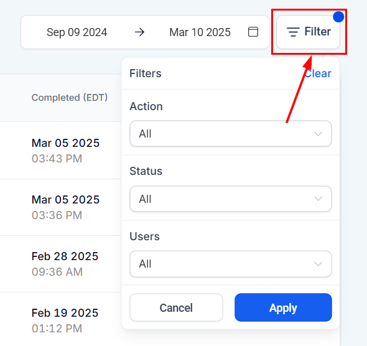Click Clear to reset filters
The image size is (367, 346).
click(318, 73)
